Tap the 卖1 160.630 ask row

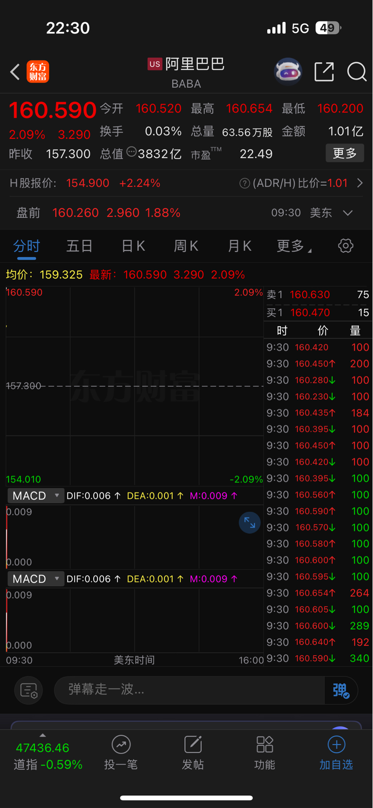[318, 295]
